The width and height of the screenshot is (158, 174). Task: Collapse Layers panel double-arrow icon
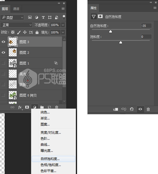click(59, 3)
